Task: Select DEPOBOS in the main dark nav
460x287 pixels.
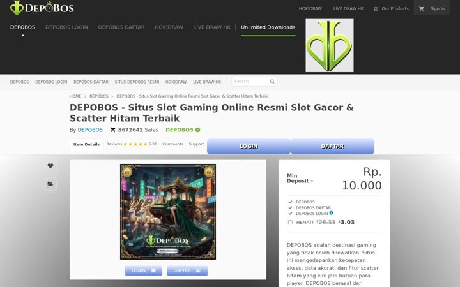Action: [x=22, y=27]
